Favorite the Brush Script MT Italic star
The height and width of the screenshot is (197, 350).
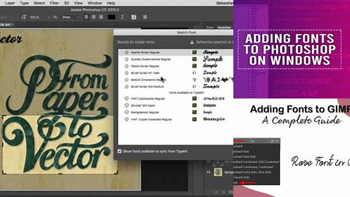point(127,73)
